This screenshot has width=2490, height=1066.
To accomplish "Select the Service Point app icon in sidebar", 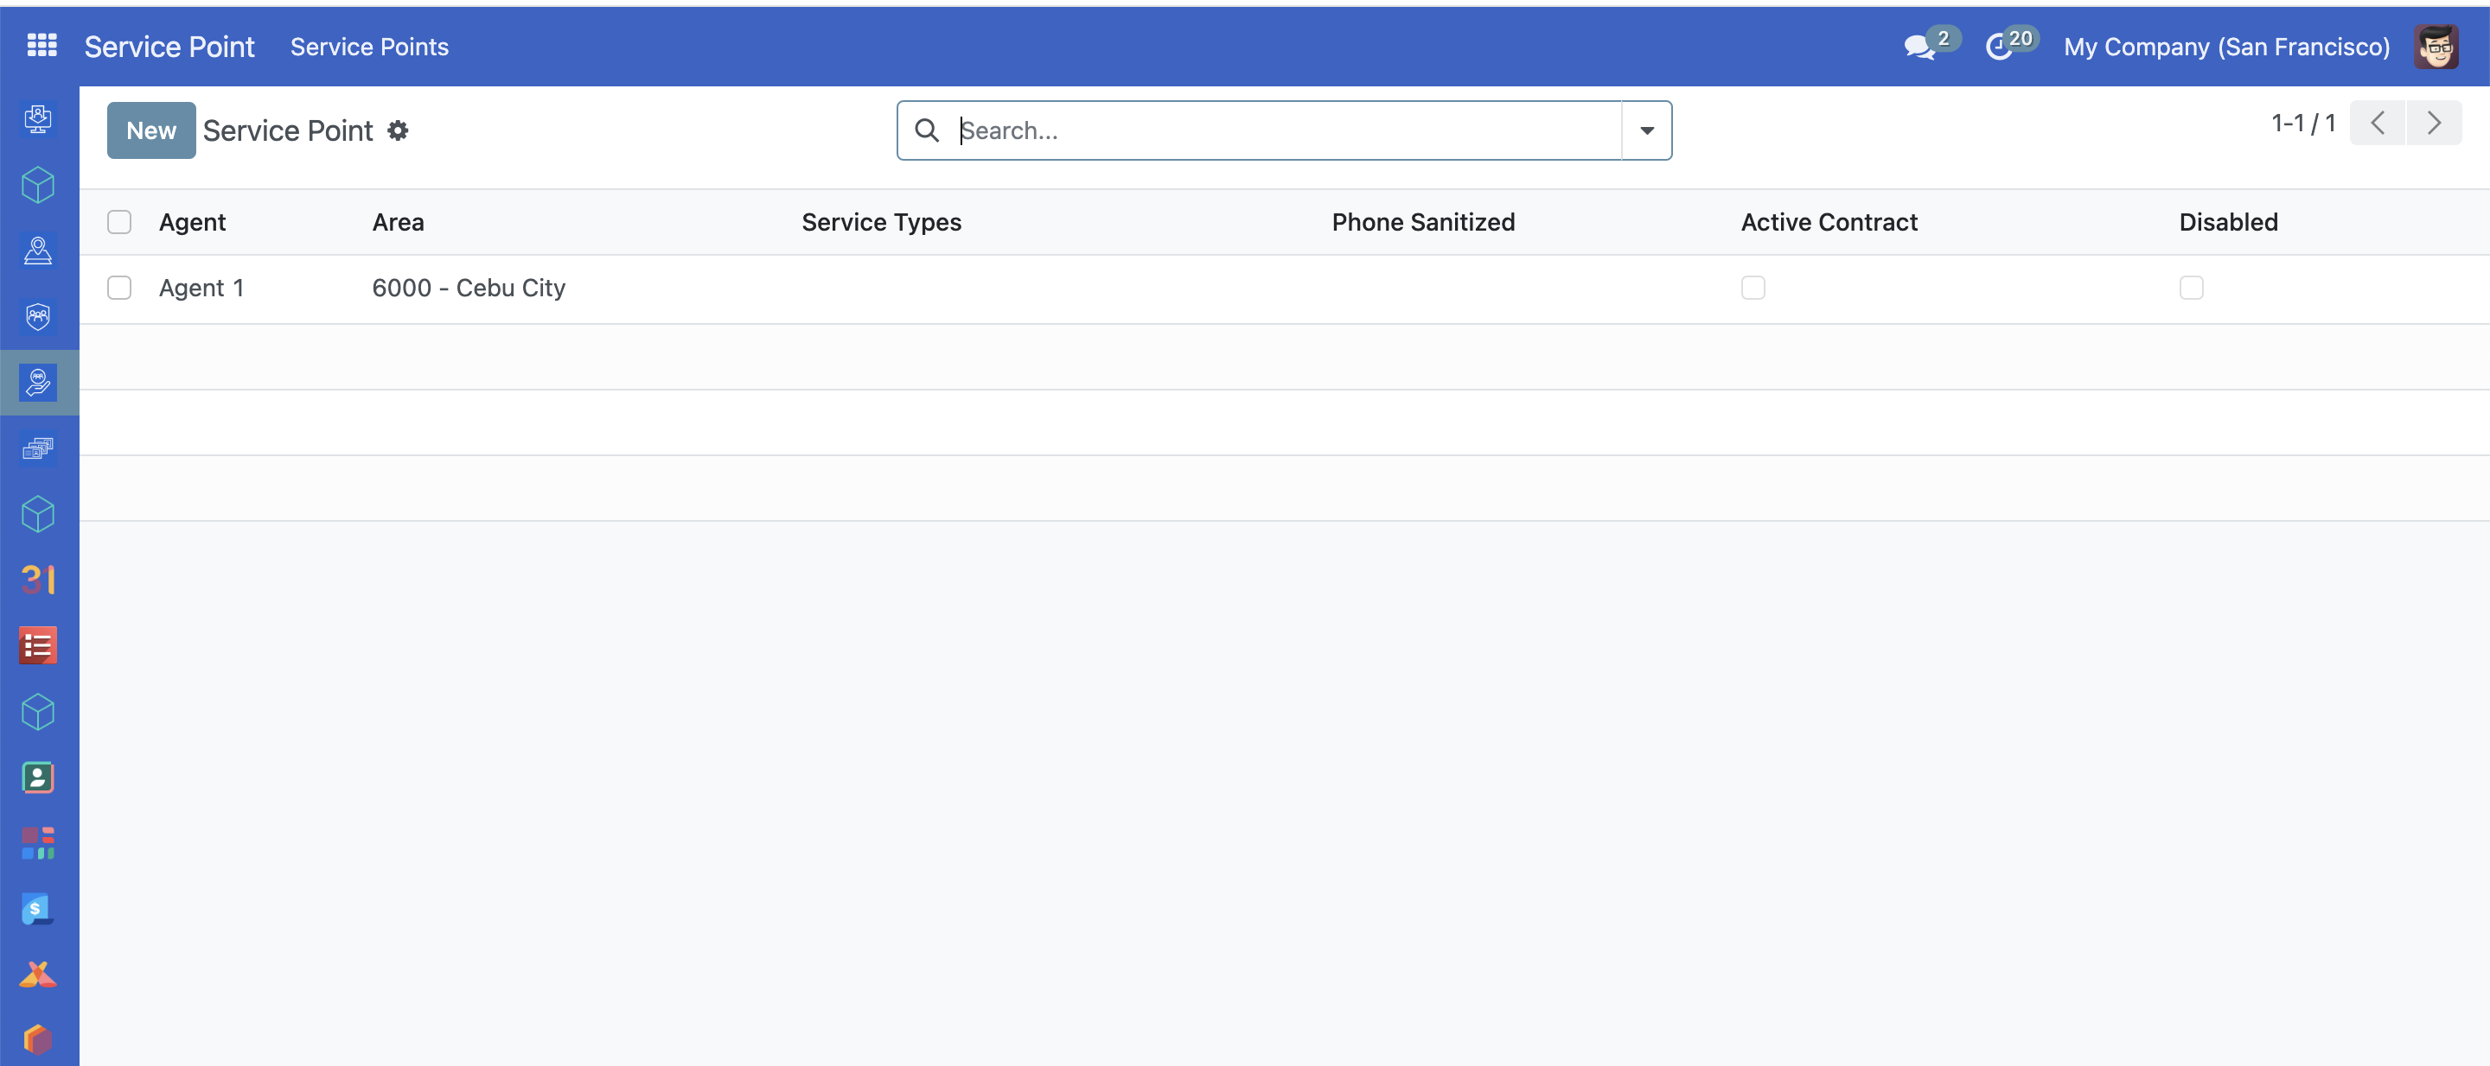I will [x=38, y=382].
